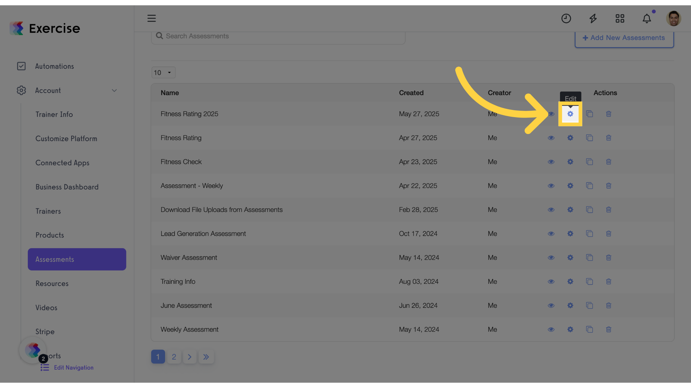Go to next page arrow

click(190, 357)
